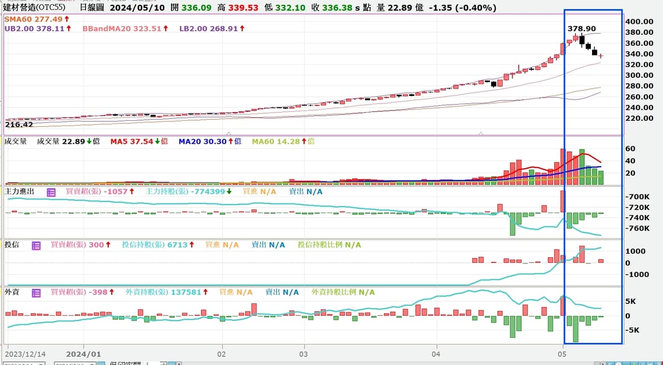Open settings icon beside 外資 panel
This screenshot has height=365, width=663.
[x=36, y=292]
